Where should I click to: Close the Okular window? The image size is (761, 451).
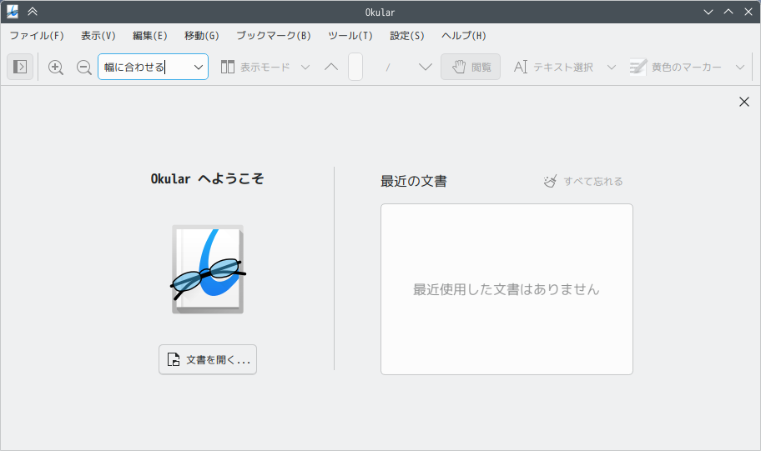coord(748,12)
